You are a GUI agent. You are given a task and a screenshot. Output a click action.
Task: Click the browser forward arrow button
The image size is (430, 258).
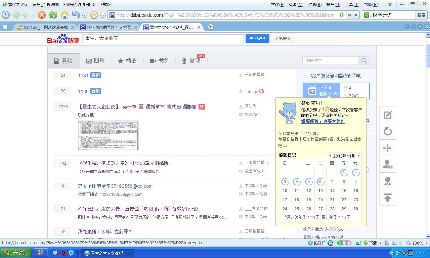(x=25, y=15)
